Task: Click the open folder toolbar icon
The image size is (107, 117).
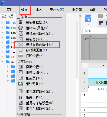Action: pos(4,16)
